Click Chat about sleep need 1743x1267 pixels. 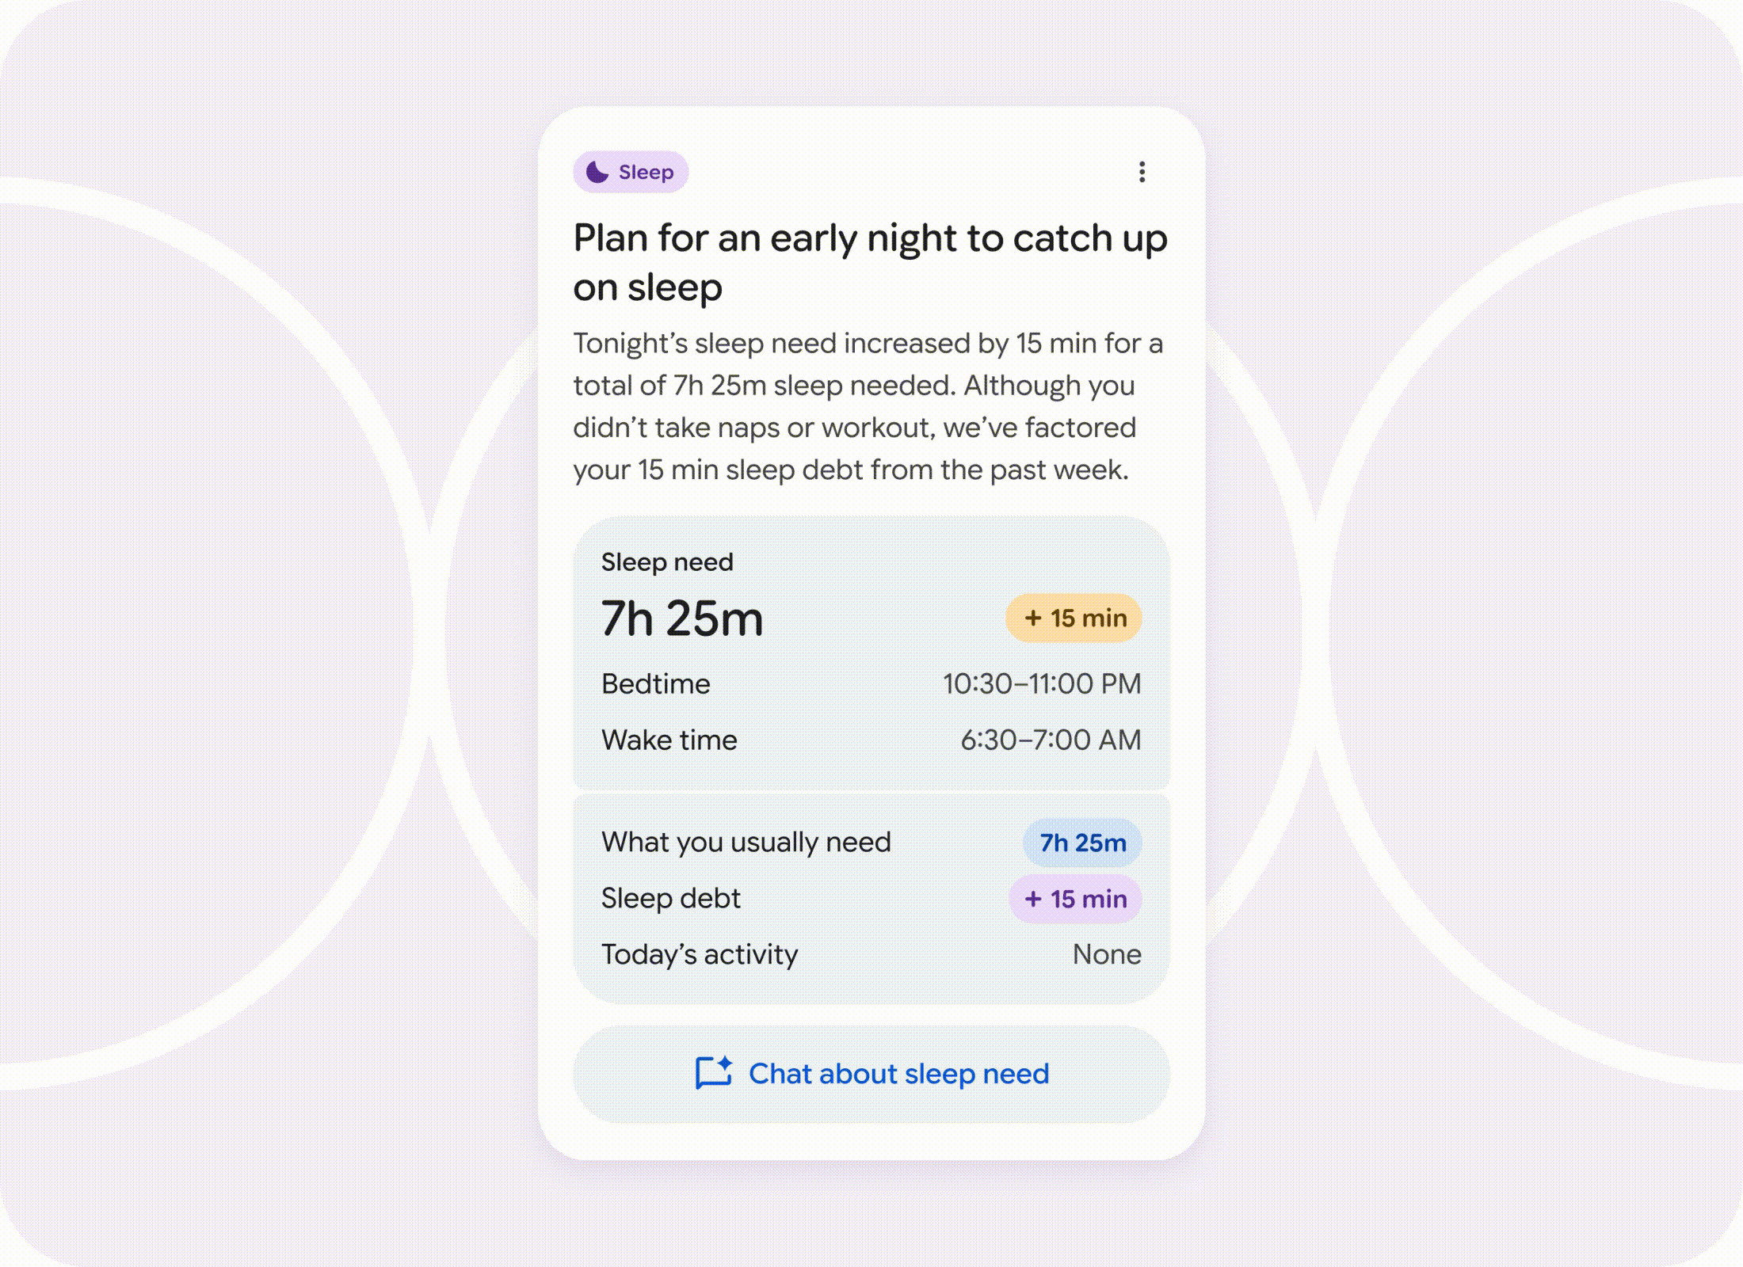point(899,1074)
